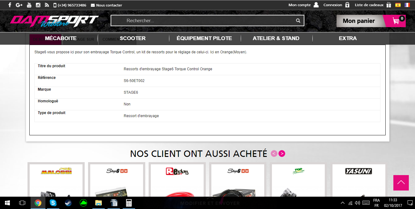Viewport: 415px width, 209px height.
Task: Open the ATELIER & STAND menu
Action: point(276,38)
